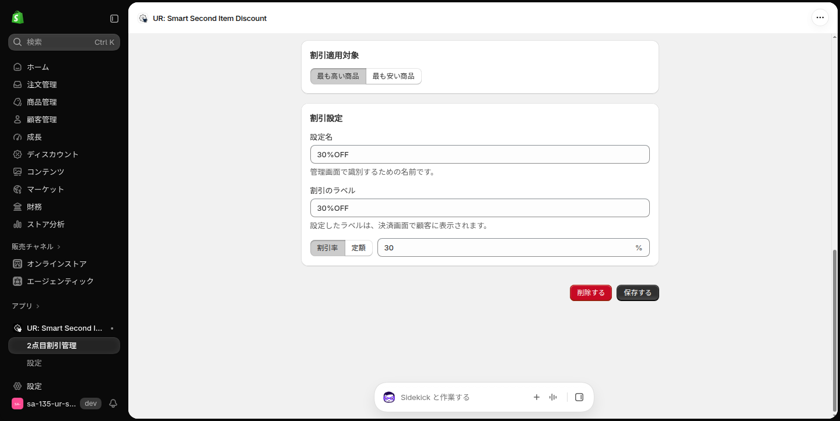Click the エージェンティック channel icon
840x421 pixels.
click(17, 281)
